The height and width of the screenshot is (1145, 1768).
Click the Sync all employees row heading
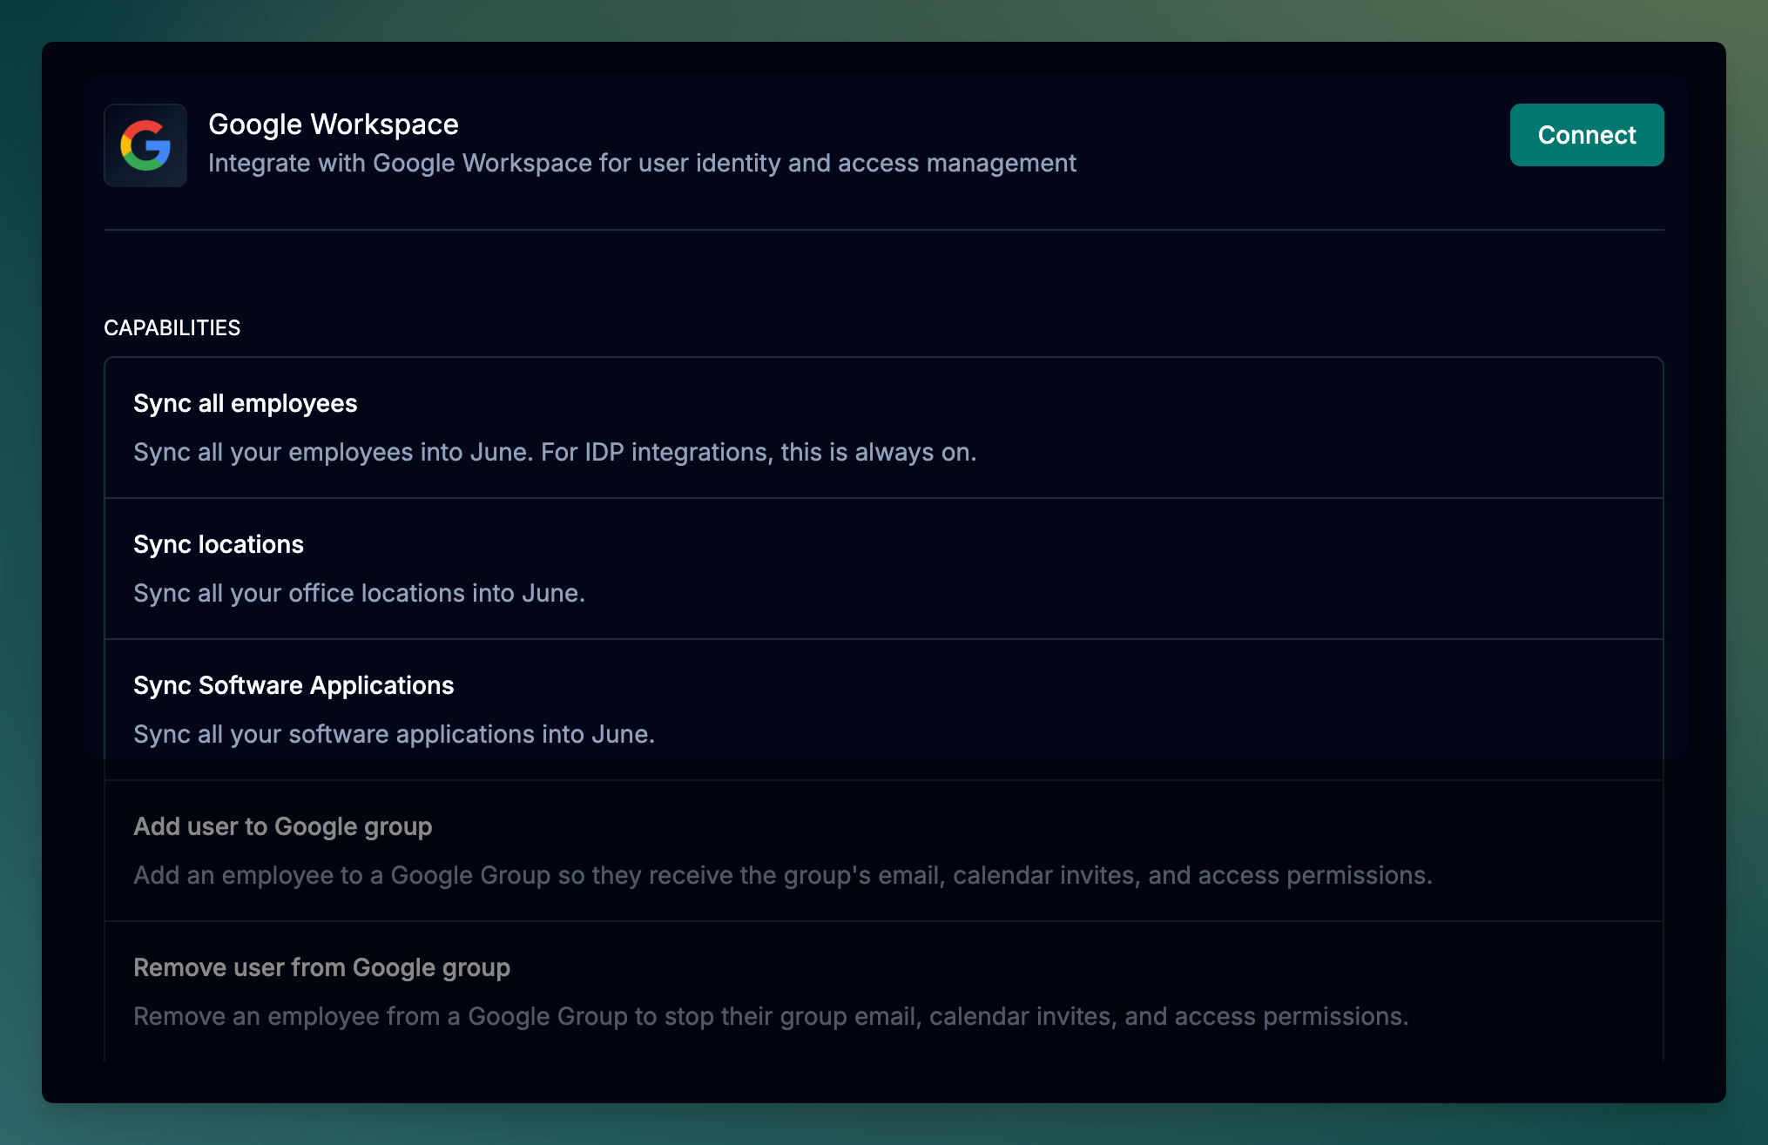pos(245,403)
